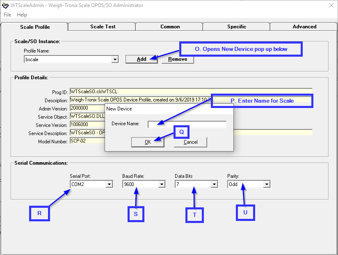Click the Service Object value WTScaleSO.DLL
338x255 pixels.
[87, 116]
